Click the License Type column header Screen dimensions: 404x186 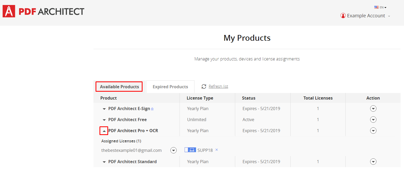click(200, 98)
